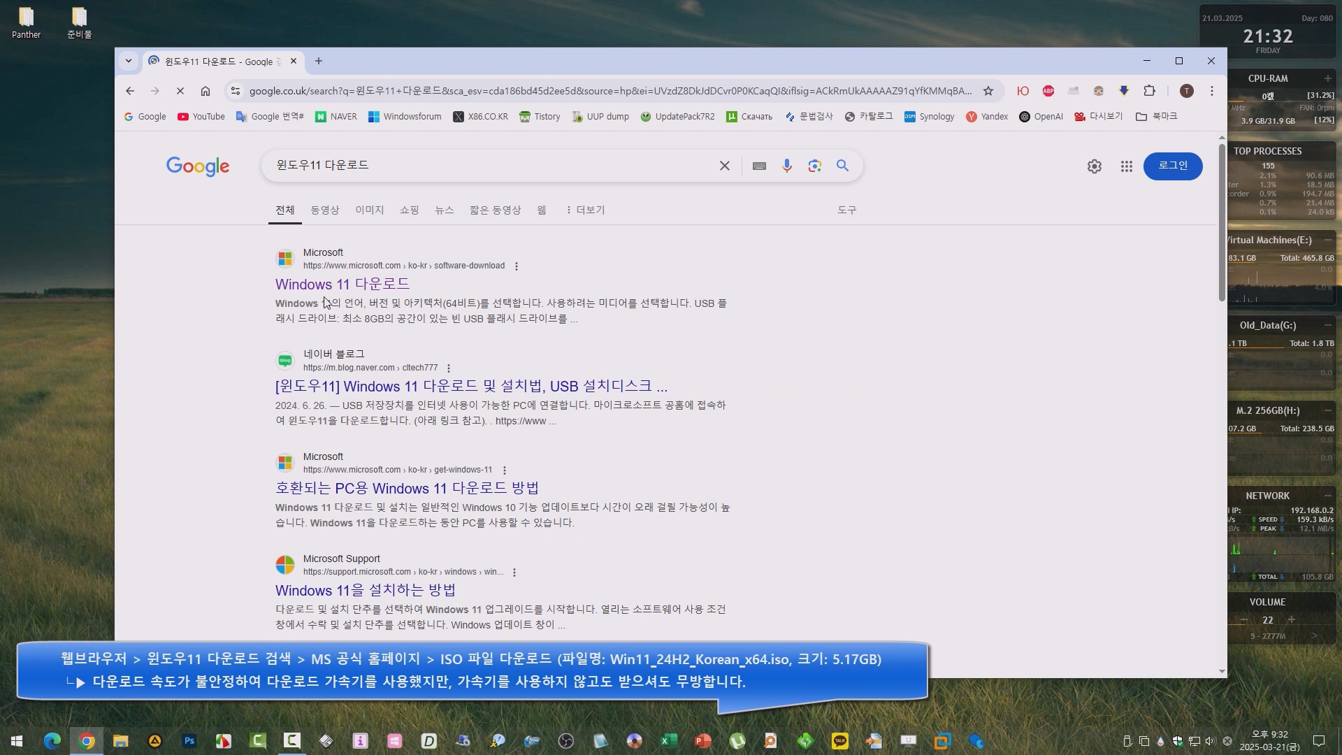Clear the Google search box text

724,166
